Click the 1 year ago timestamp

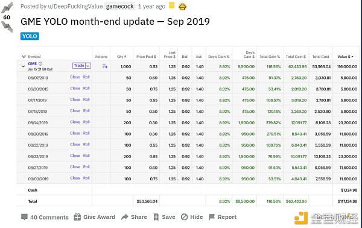(151, 6)
